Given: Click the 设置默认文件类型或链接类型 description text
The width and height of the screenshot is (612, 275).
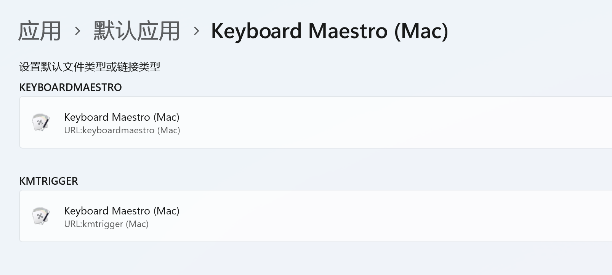Looking at the screenshot, I should click(90, 67).
